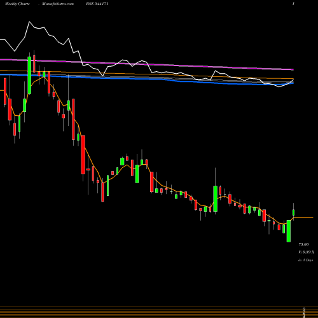This screenshot has width=318, height=318.
Task: Click the "Weekly Charts" title text
Action: click(x=17, y=4)
